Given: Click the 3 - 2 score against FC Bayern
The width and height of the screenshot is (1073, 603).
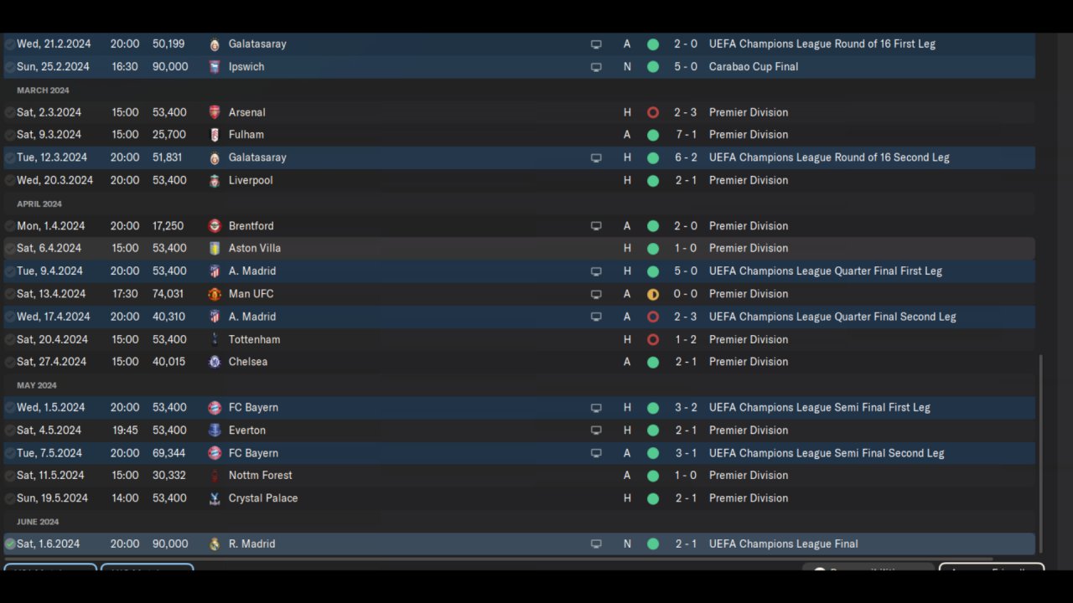Looking at the screenshot, I should click(x=685, y=407).
